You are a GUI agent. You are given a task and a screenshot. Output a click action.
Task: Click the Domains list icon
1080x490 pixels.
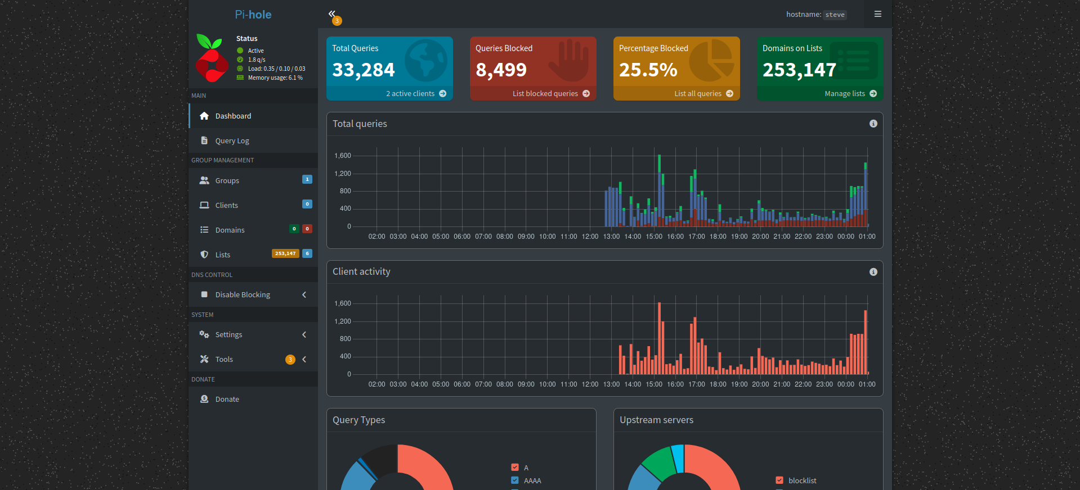[x=204, y=230]
